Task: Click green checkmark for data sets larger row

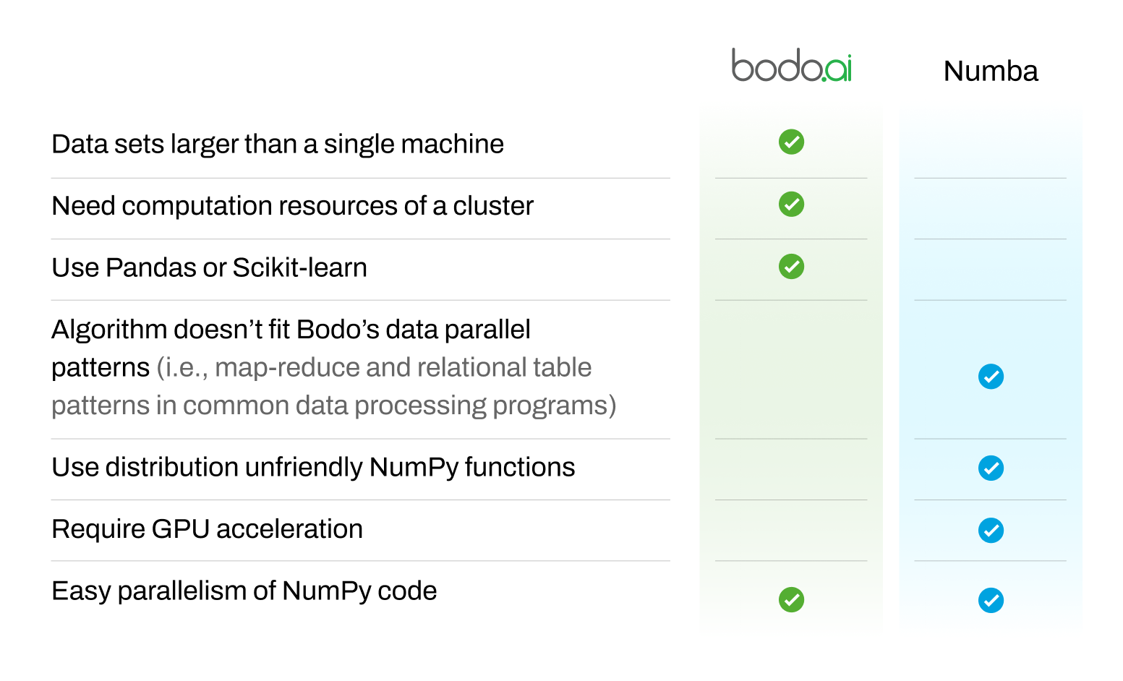Action: [791, 142]
